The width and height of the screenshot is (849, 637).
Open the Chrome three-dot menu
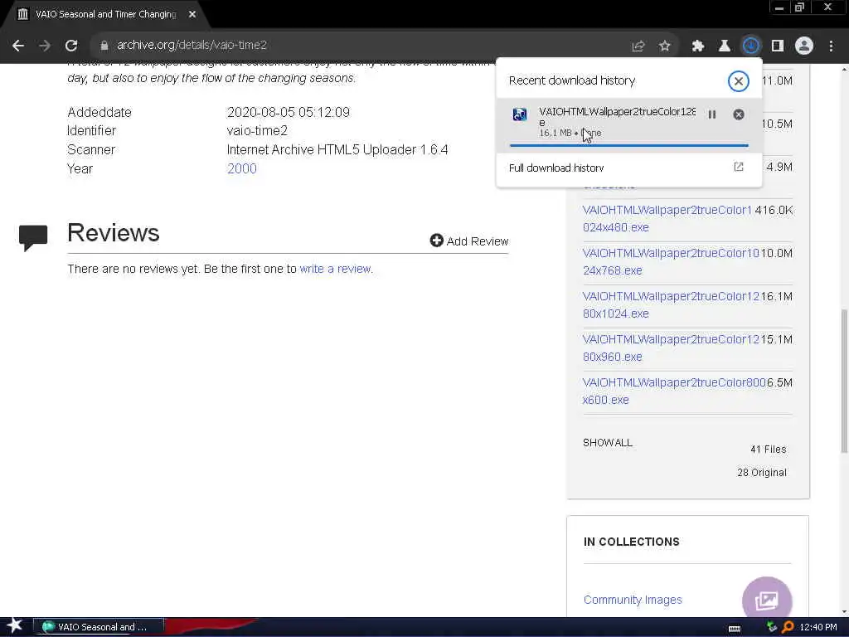(831, 46)
